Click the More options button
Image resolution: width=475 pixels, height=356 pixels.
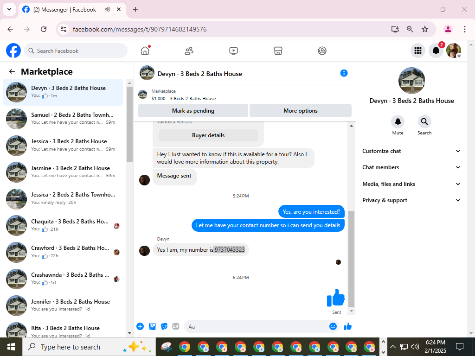tap(301, 110)
